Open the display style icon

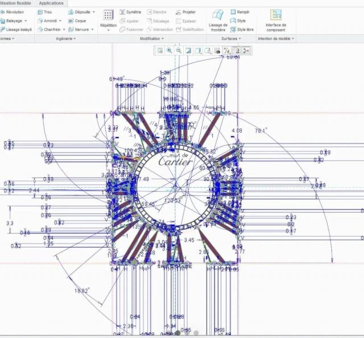coord(198,51)
